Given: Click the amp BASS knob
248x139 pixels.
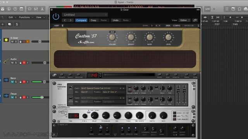Looking at the screenshot, I should pyautogui.click(x=150, y=37).
